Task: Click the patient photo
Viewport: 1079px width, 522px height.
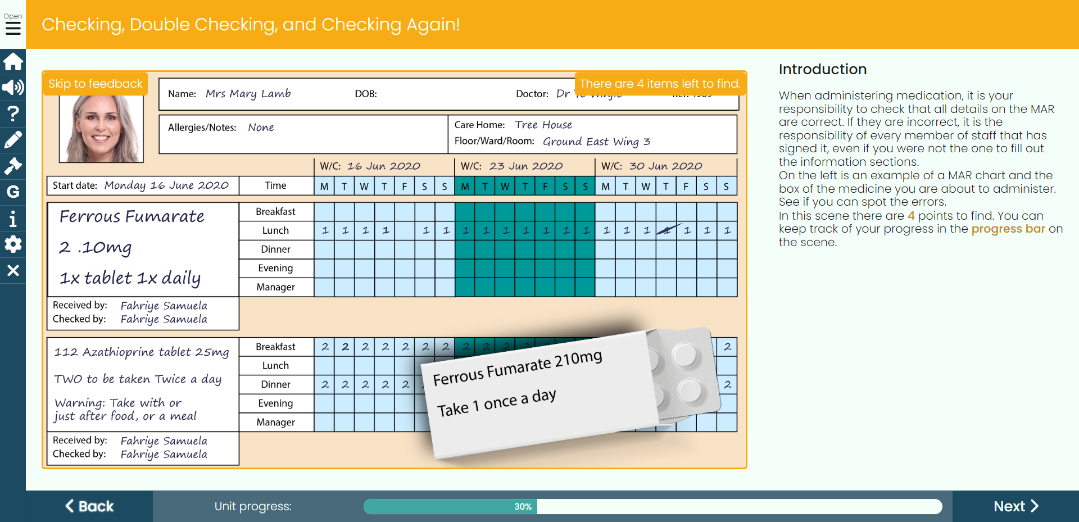Action: 101,129
